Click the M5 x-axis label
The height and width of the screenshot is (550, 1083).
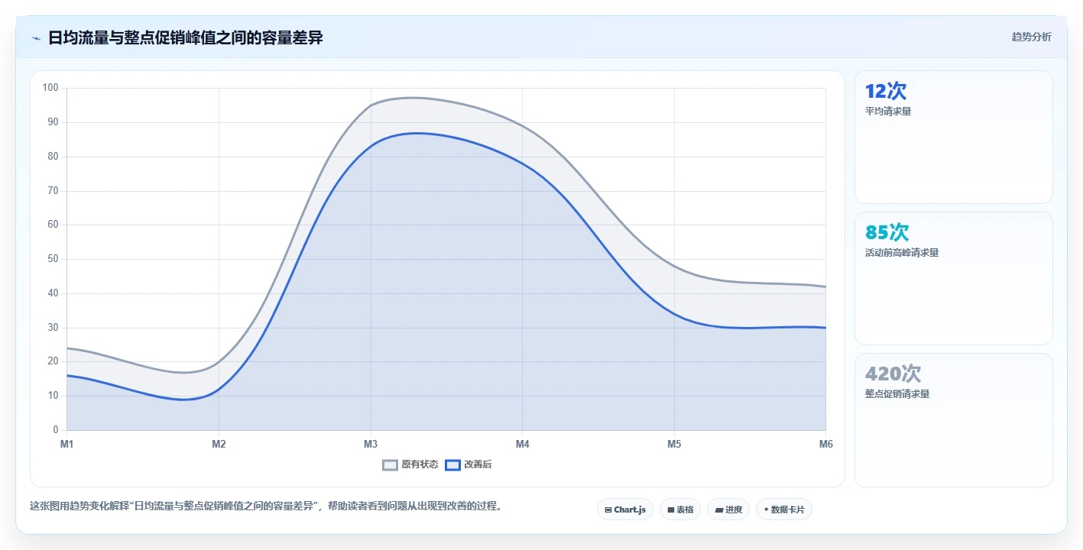674,444
